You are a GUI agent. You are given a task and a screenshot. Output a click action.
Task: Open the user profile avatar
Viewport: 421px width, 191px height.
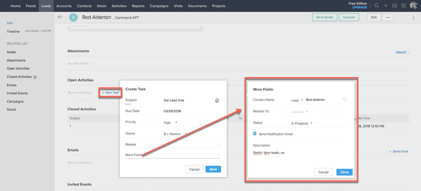coord(413,6)
